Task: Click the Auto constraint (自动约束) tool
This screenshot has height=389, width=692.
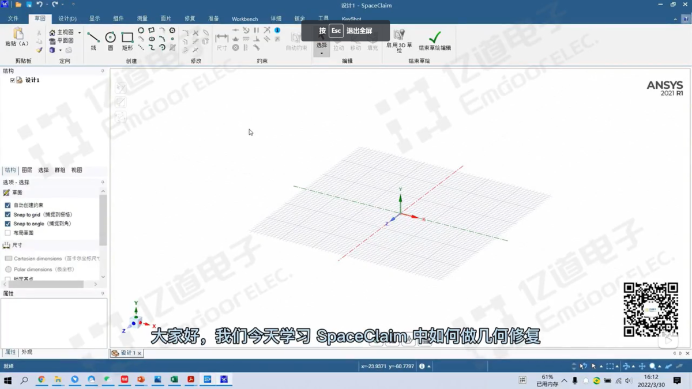Action: tap(296, 41)
